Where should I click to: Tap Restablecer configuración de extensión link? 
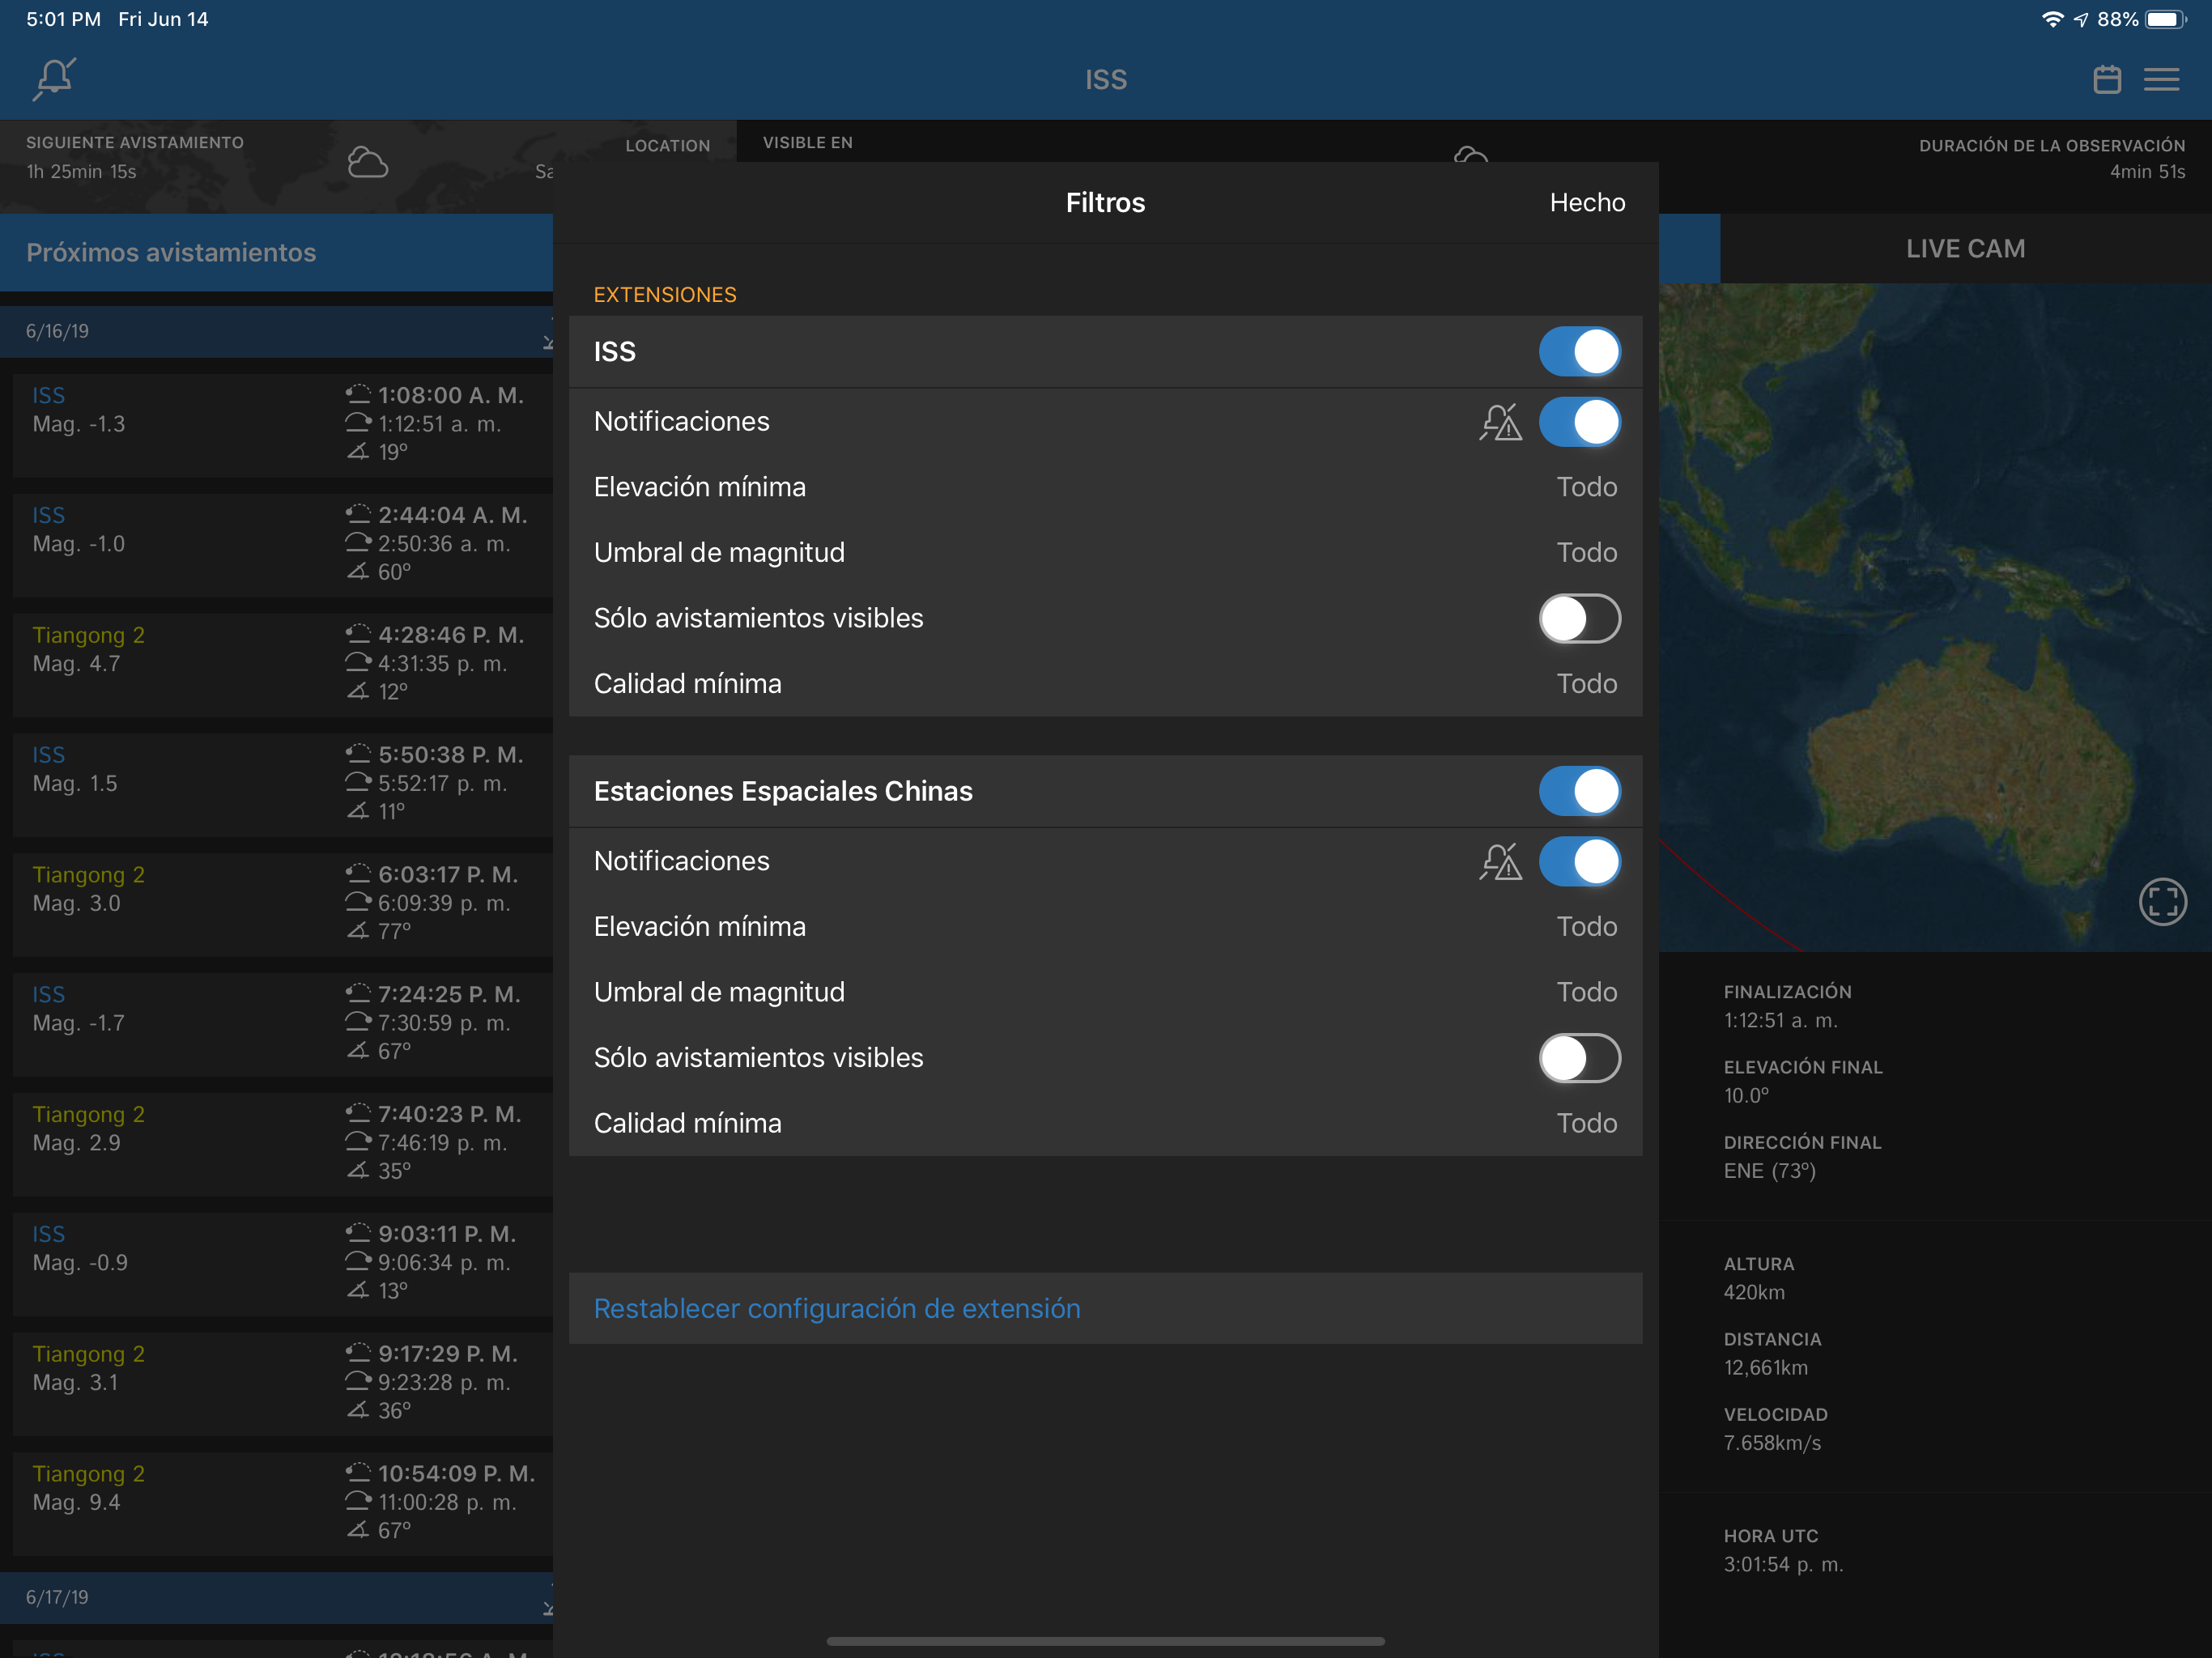[837, 1309]
